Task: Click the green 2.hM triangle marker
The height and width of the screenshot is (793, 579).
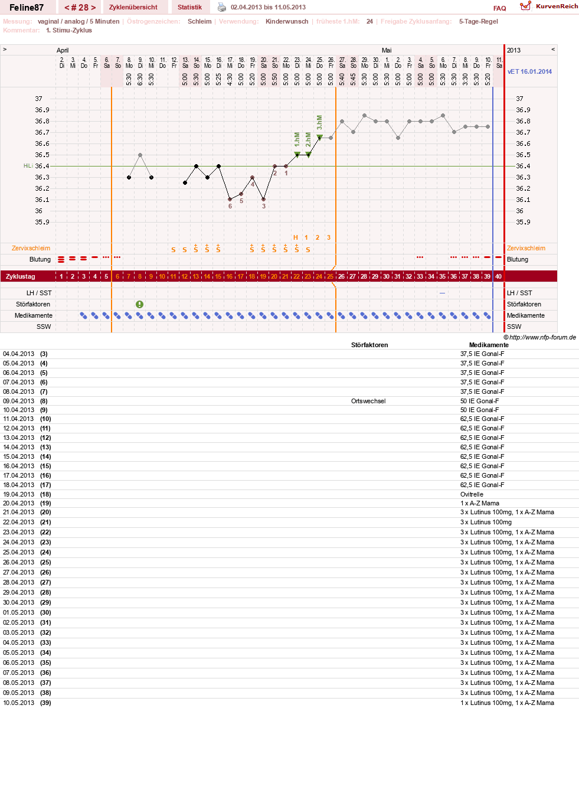Action: click(308, 154)
